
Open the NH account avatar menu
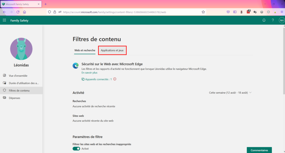[x=282, y=20]
